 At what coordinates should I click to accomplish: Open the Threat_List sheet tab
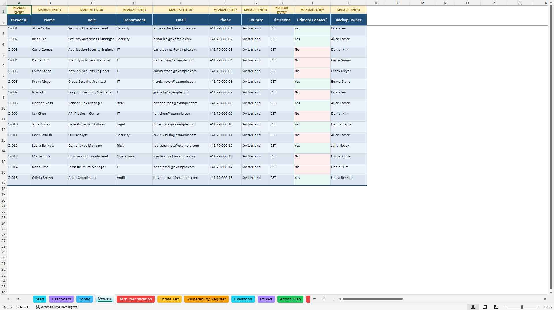pyautogui.click(x=169, y=299)
